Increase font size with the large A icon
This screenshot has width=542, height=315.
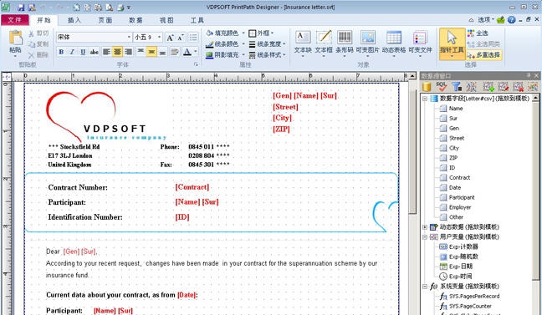[x=170, y=38]
